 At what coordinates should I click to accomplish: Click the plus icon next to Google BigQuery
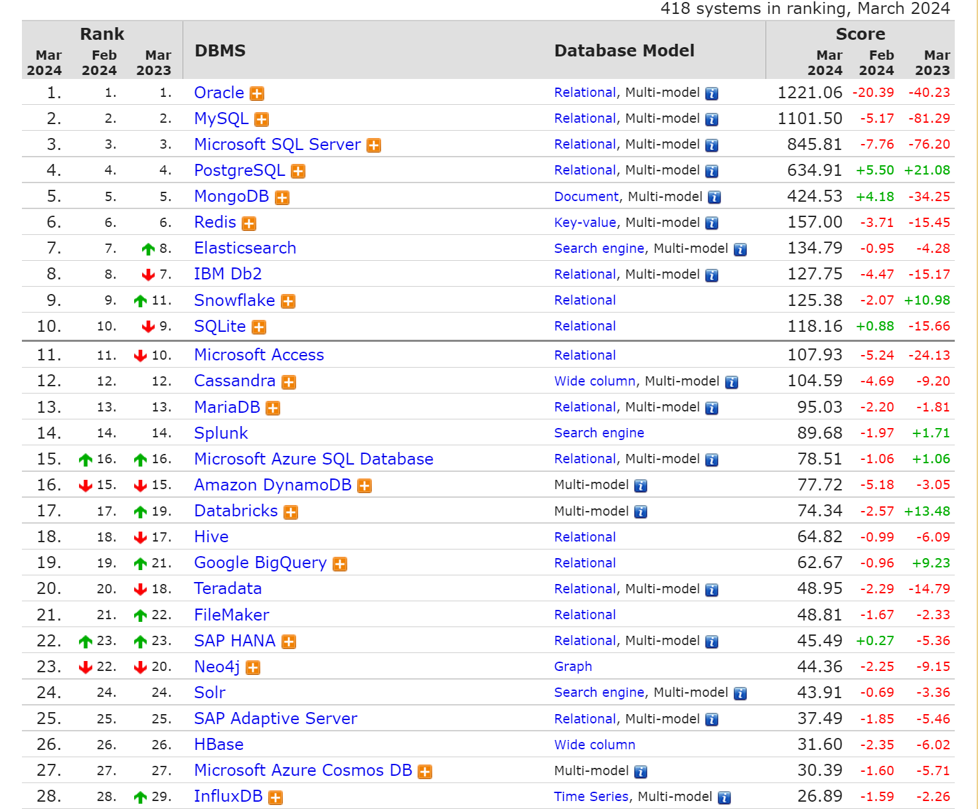coord(340,564)
